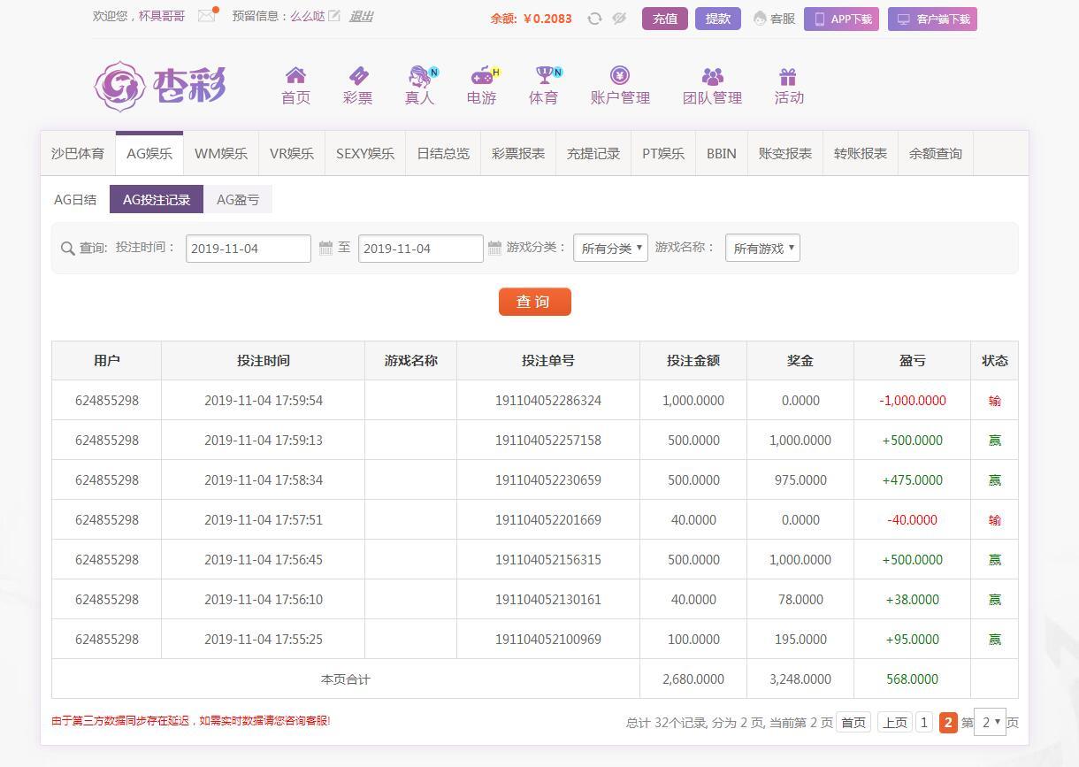Open 体育 trophy icon

(544, 76)
